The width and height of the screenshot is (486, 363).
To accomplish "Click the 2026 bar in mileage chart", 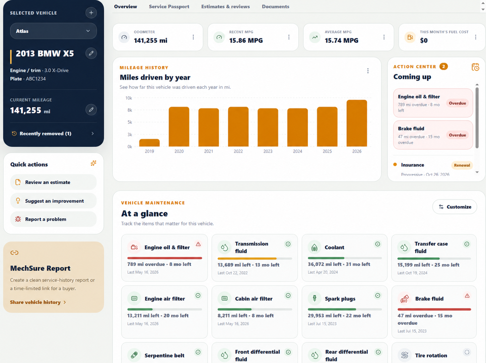I will [357, 123].
